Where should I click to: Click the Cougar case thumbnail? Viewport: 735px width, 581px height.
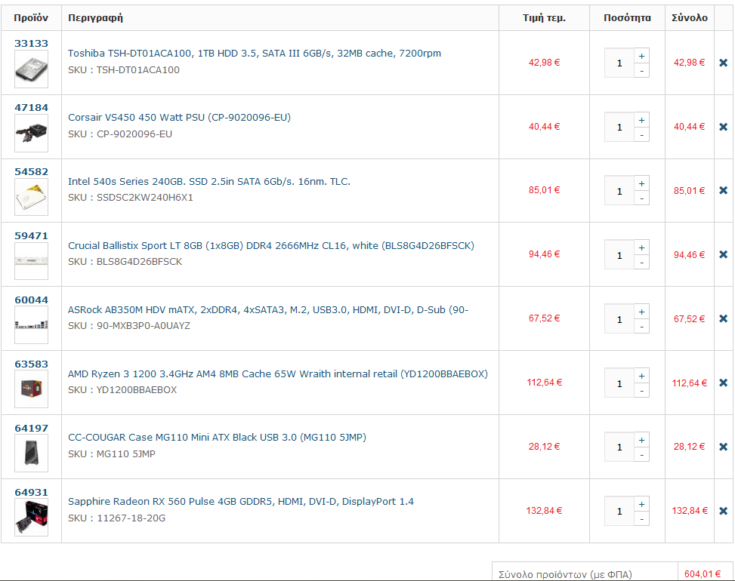coord(32,453)
